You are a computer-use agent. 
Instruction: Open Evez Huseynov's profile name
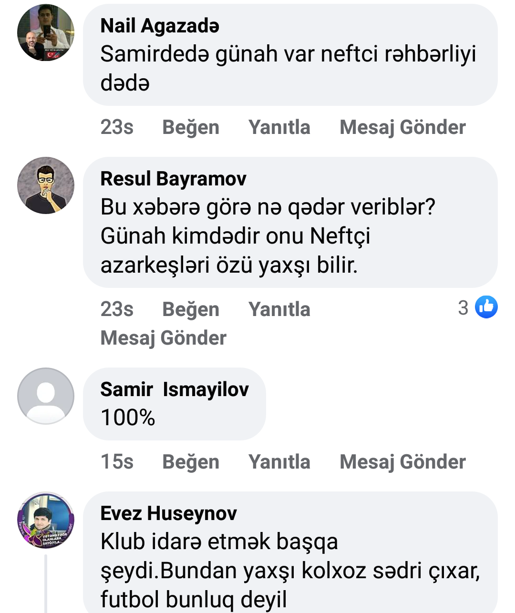click(x=168, y=513)
